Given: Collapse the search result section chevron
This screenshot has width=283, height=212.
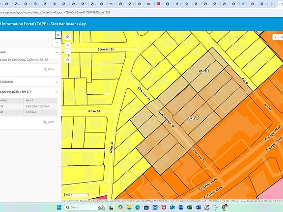Looking at the screenshot, I should click(57, 53).
